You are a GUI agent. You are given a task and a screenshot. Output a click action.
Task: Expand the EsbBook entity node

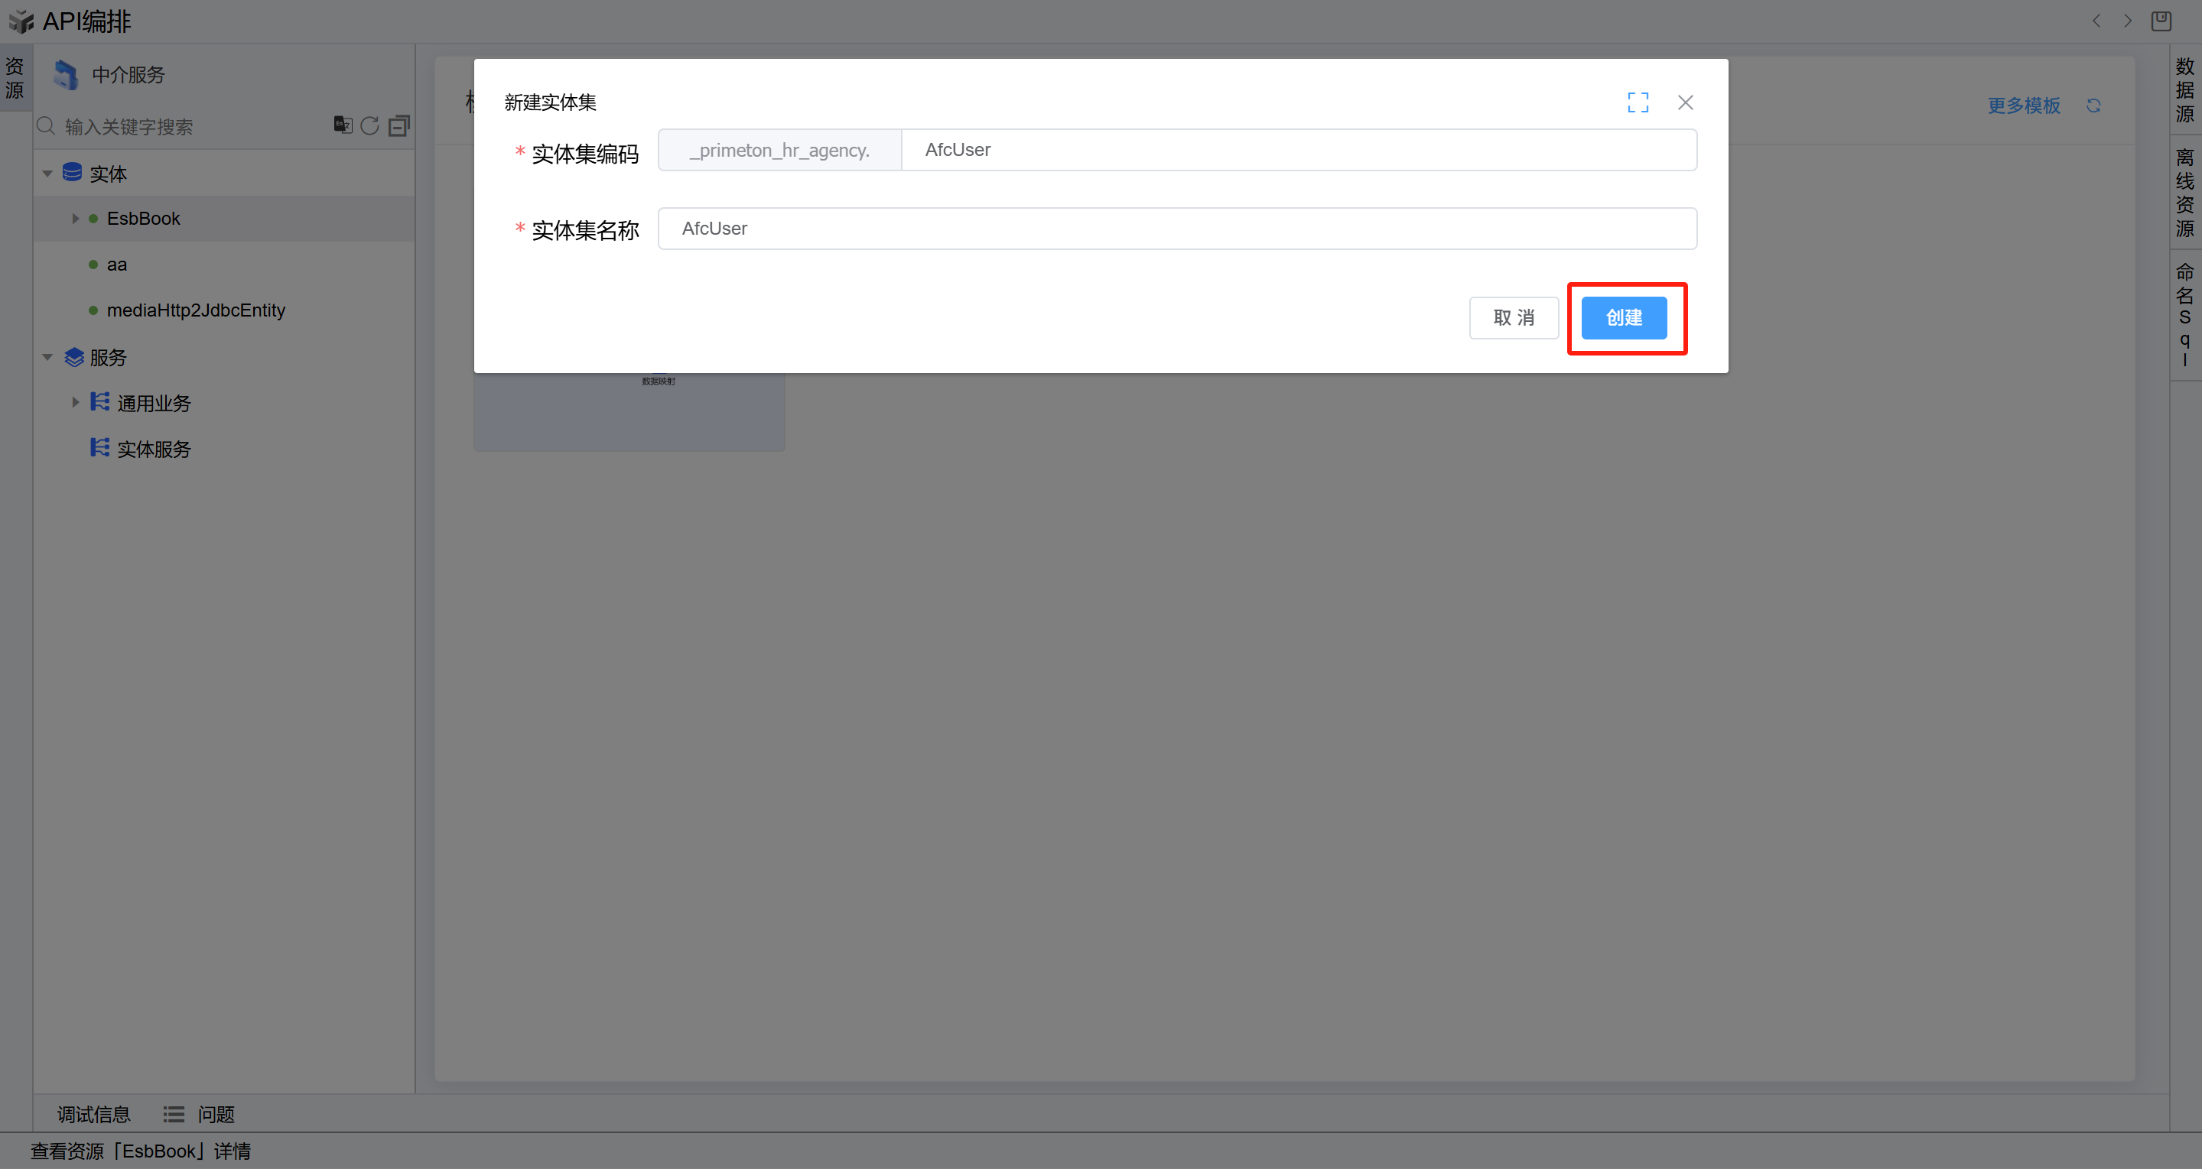[75, 219]
